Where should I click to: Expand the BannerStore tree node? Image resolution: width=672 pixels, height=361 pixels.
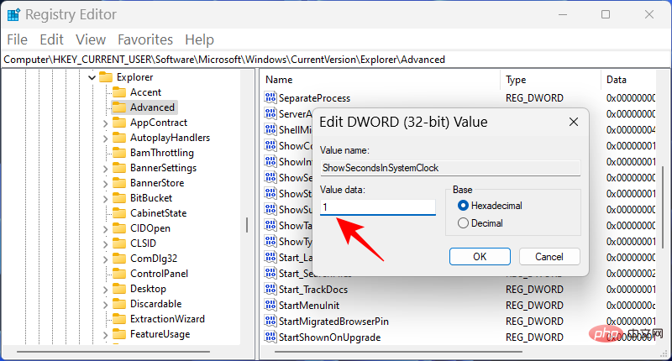104,183
